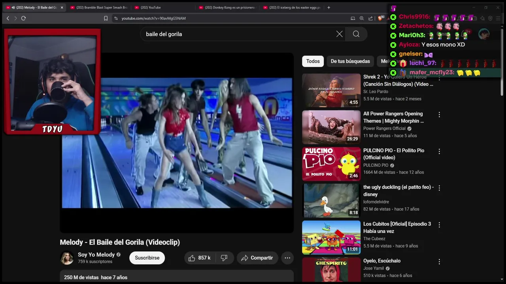Open options menu for PULCINO PIO video

coord(439,151)
